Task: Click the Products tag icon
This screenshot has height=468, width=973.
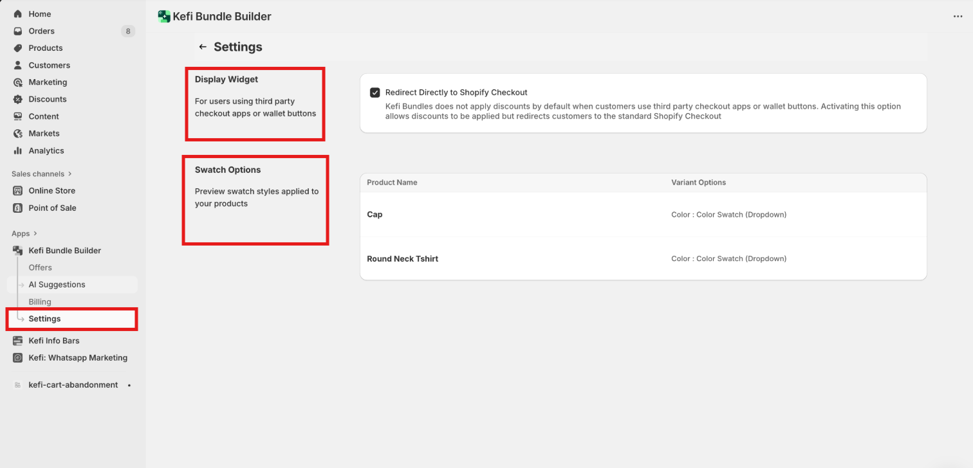Action: pyautogui.click(x=18, y=48)
